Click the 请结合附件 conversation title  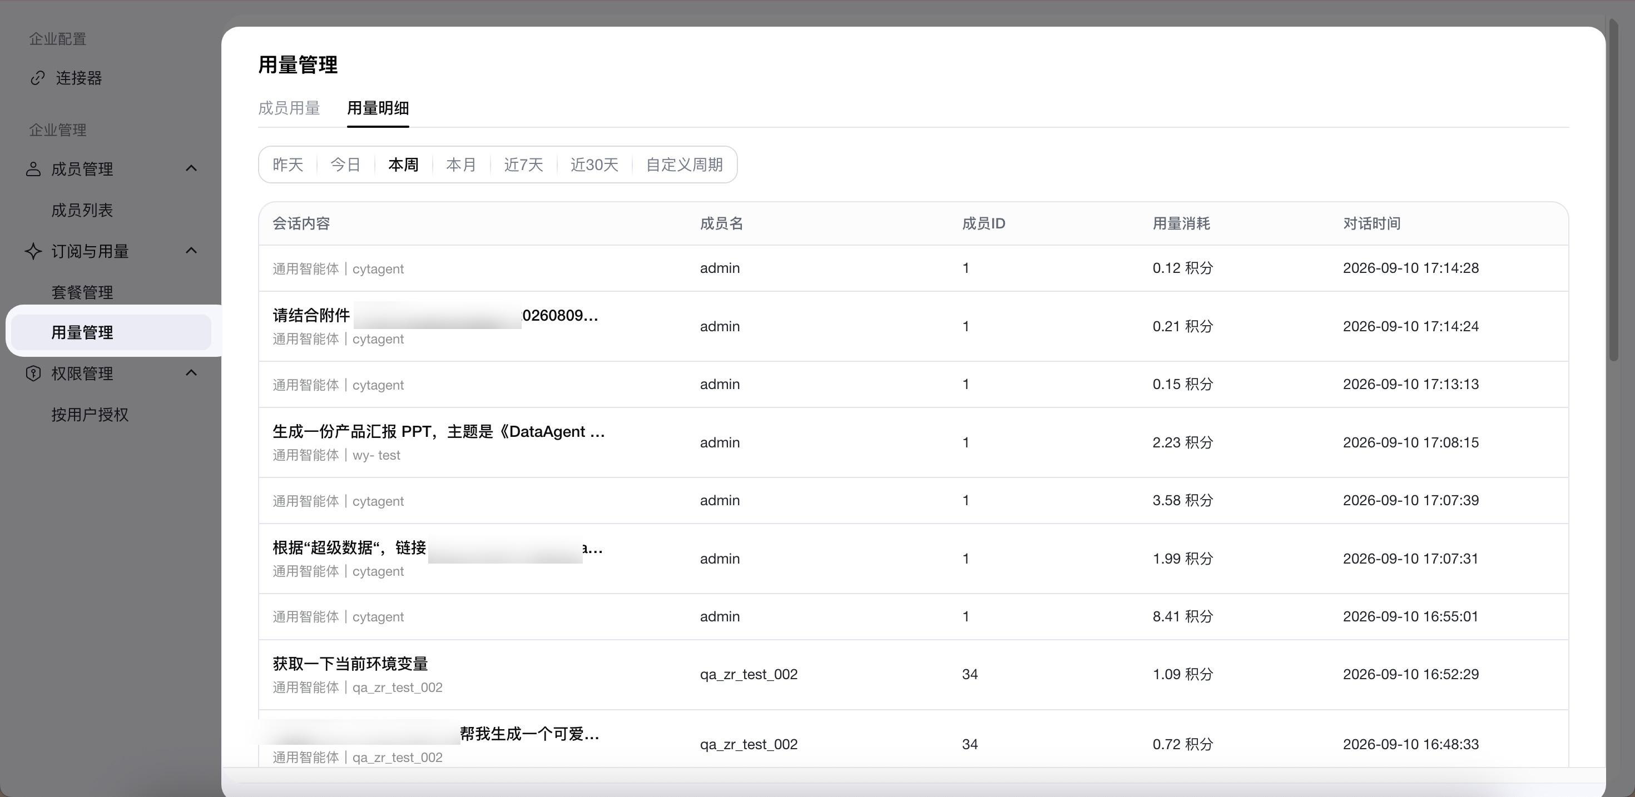tap(435, 315)
